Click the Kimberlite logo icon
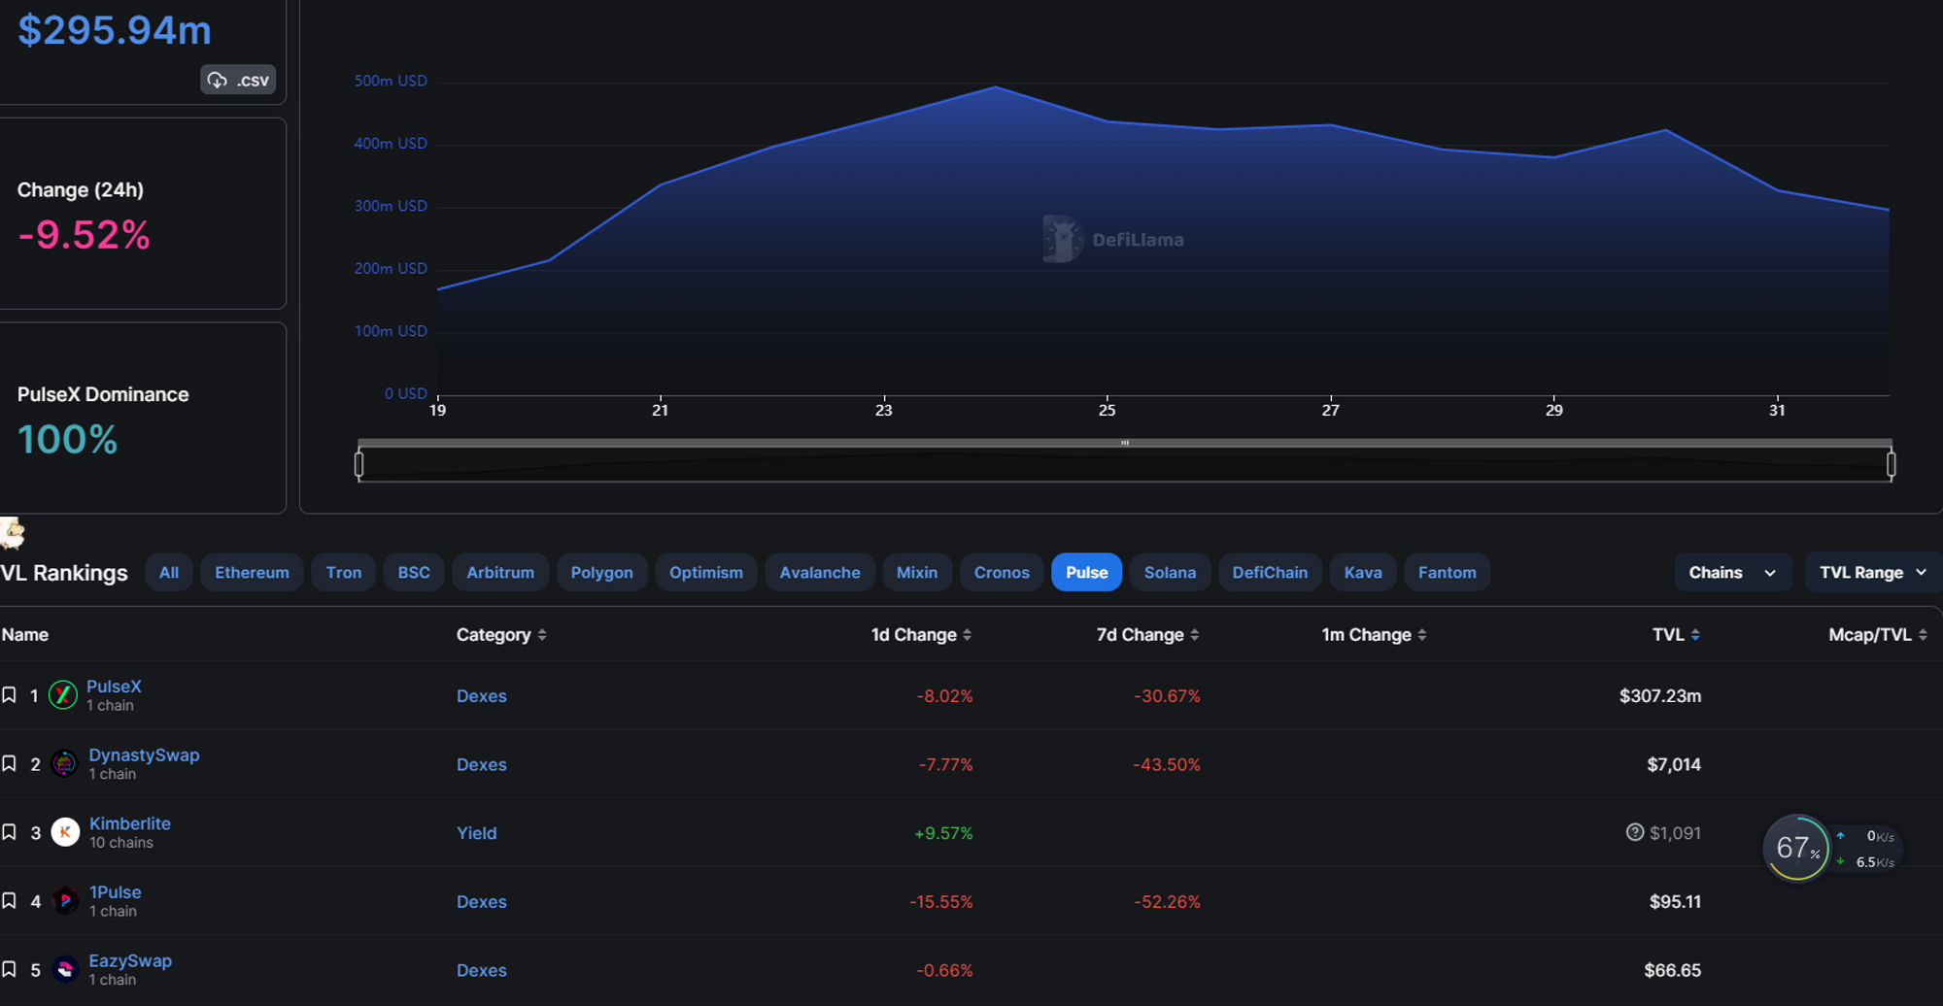The image size is (1943, 1006). (x=65, y=832)
